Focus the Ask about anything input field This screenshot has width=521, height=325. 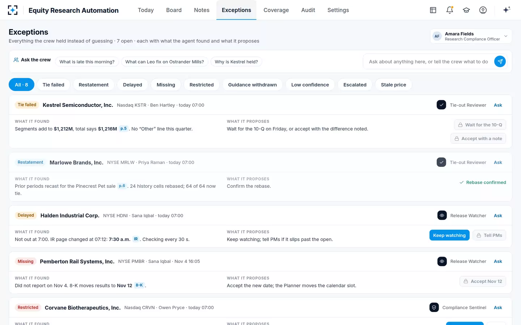point(428,61)
